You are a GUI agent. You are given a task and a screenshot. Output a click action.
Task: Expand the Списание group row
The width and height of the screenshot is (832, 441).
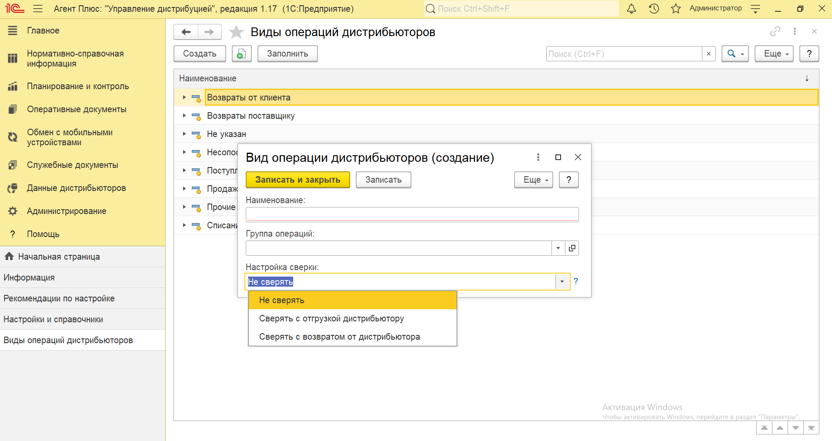[184, 225]
